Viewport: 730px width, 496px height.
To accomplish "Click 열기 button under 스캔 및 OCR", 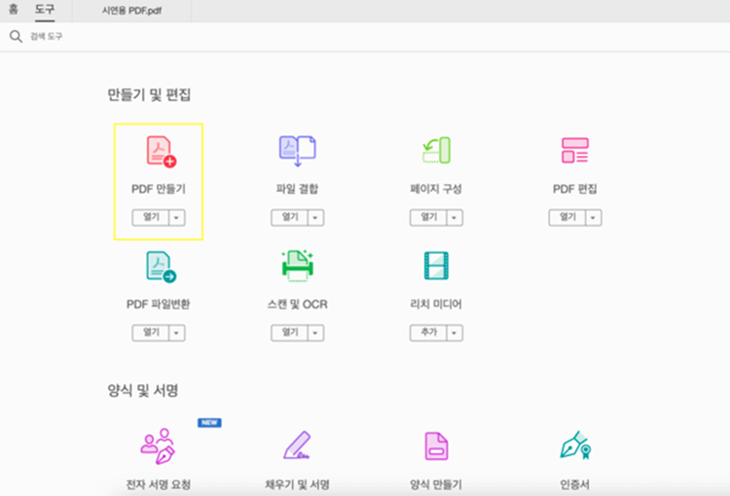I will [x=289, y=333].
